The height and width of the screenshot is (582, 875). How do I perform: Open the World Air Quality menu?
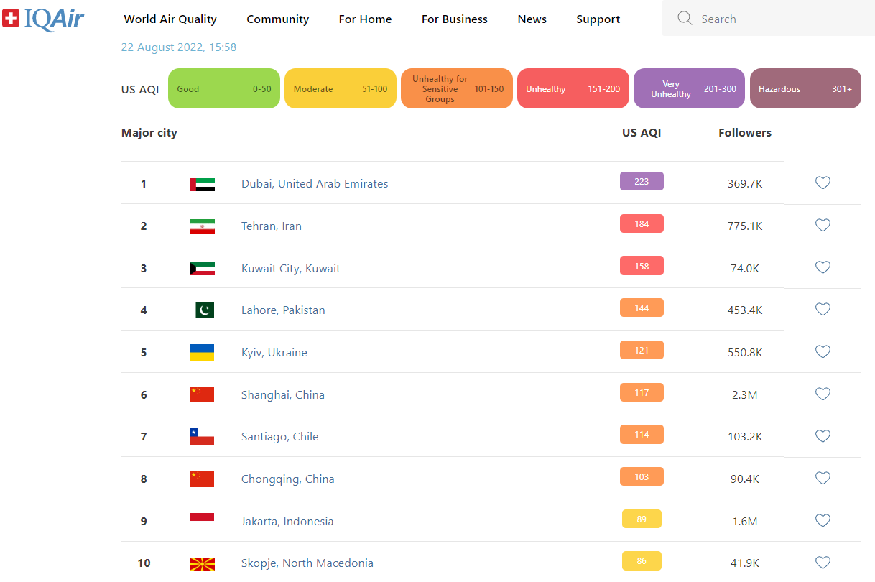coord(170,19)
